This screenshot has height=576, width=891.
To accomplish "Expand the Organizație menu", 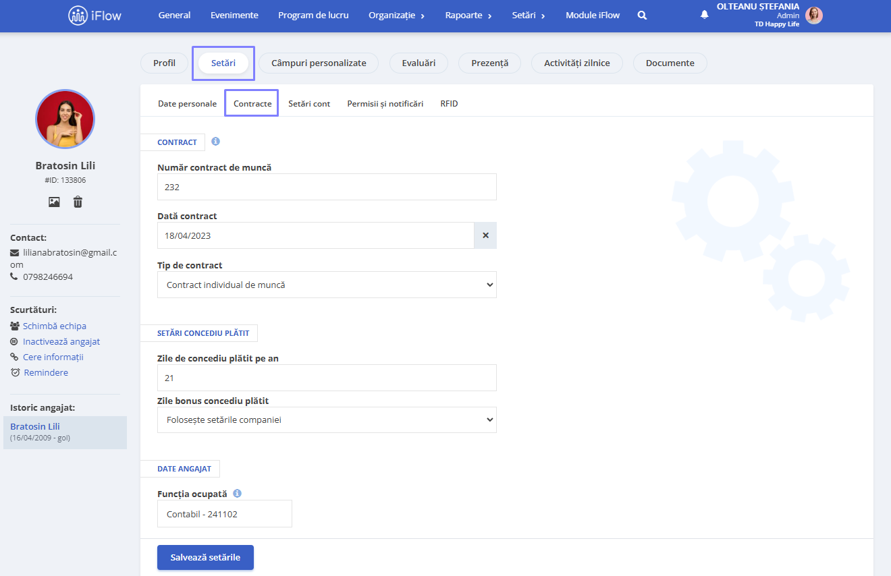I will 396,15.
